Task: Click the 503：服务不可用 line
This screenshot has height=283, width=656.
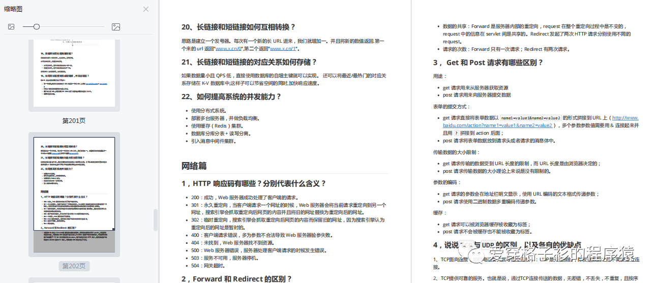Action: [226, 258]
